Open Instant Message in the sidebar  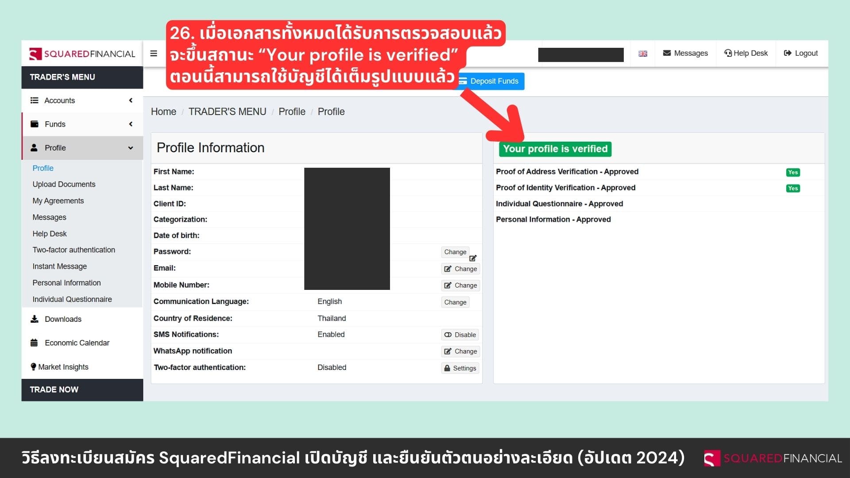[x=59, y=266]
